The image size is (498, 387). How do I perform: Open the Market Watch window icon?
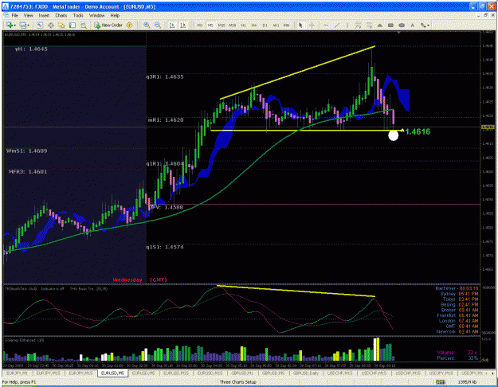tap(40, 25)
